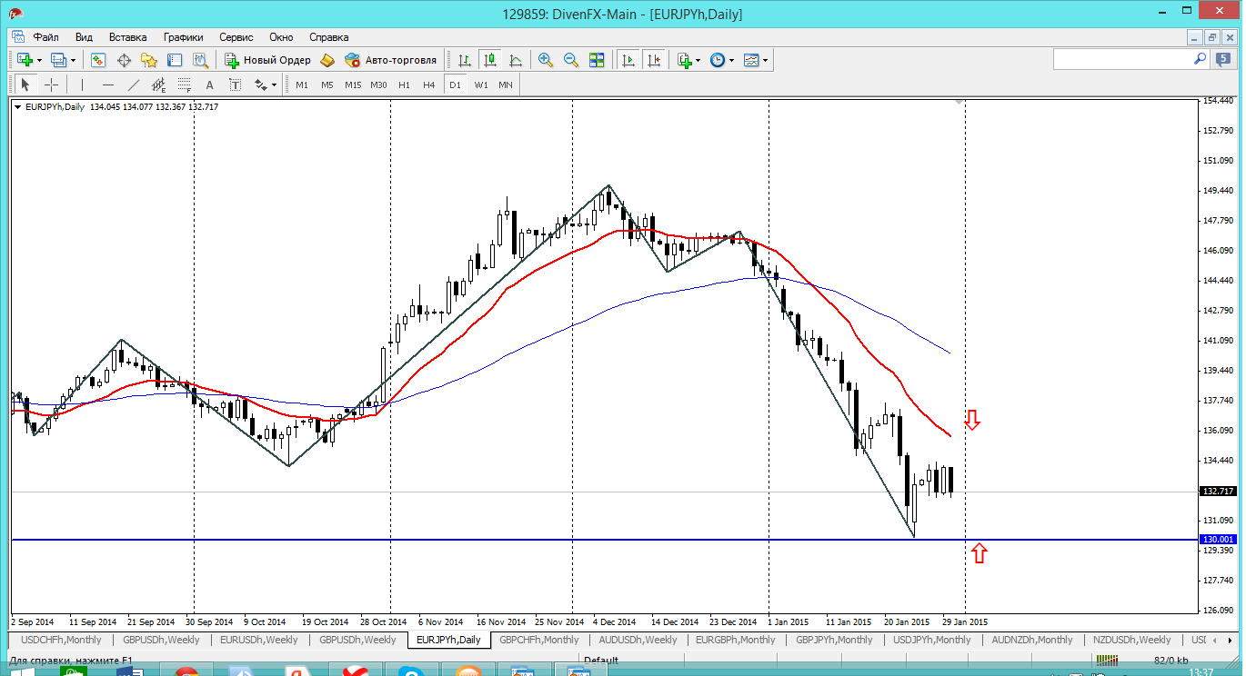Zoom out of the chart
The height and width of the screenshot is (676, 1246).
571,60
